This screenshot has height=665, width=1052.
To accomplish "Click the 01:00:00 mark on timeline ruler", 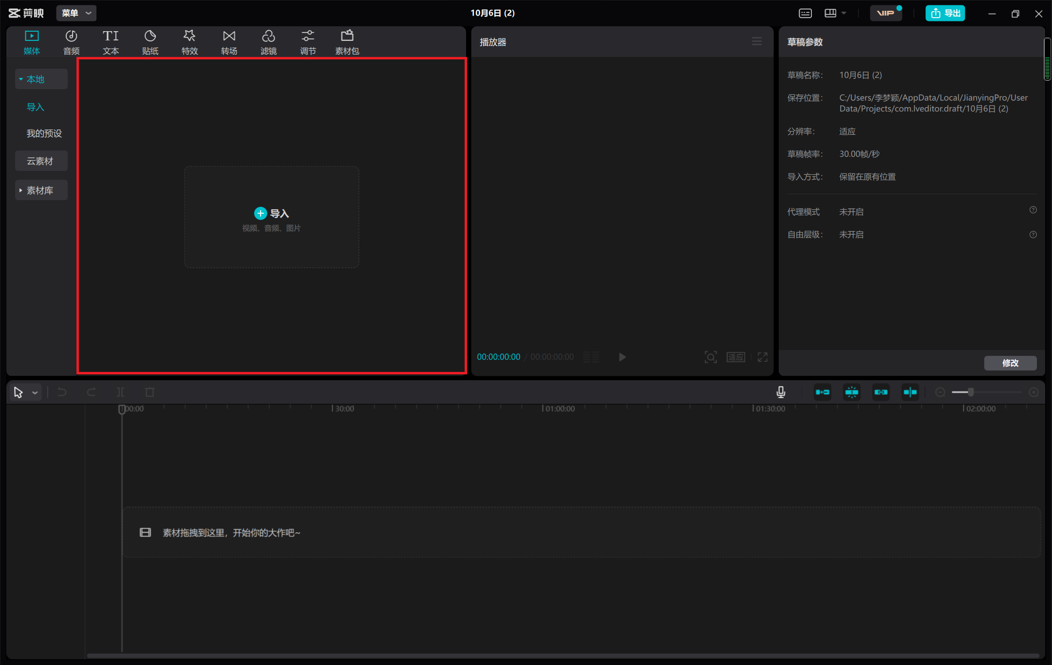I will pyautogui.click(x=560, y=408).
